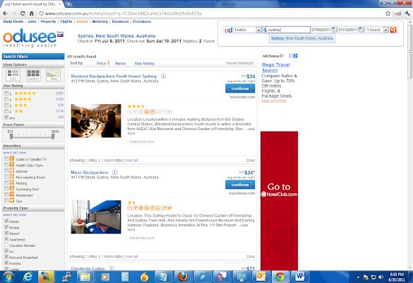The width and height of the screenshot is (413, 283).
Task: Click continue for Westend Backpackers
Action: (240, 88)
